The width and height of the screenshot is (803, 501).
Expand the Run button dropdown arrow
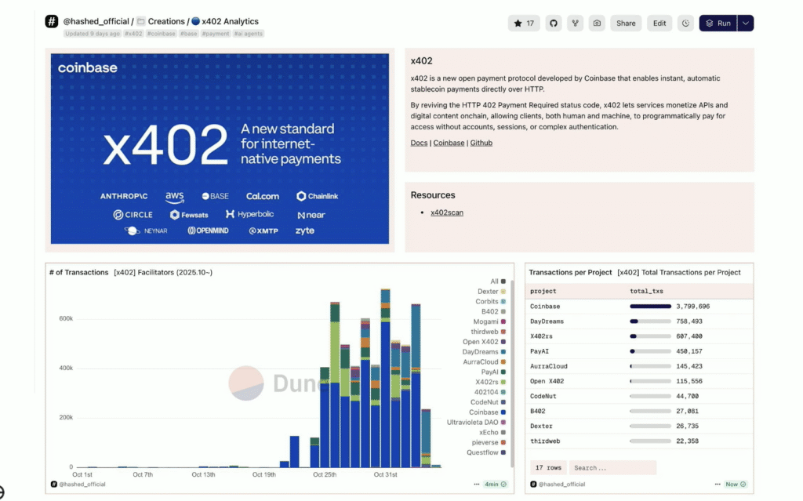746,24
